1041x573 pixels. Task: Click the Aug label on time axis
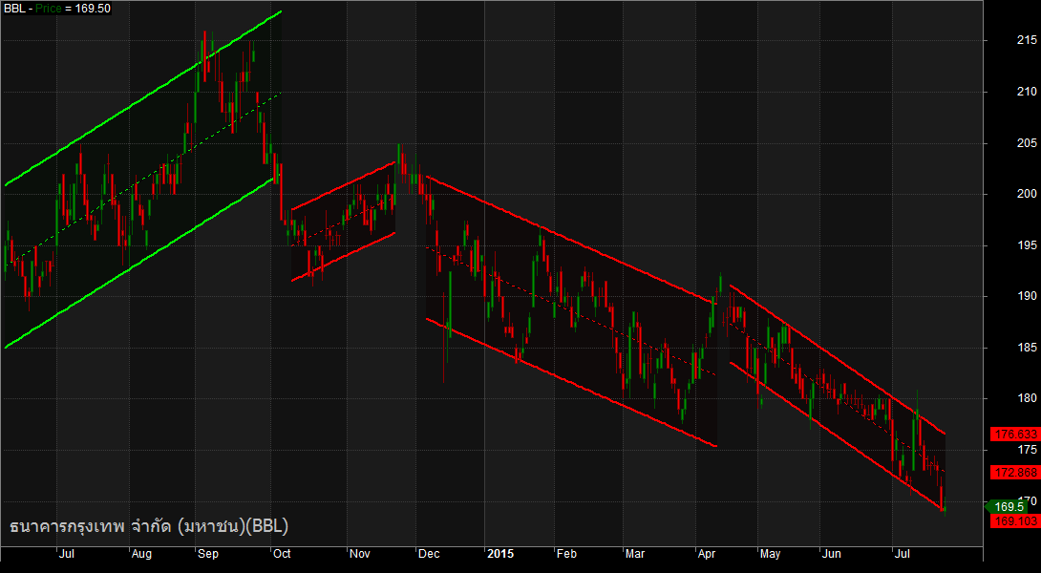pos(141,554)
